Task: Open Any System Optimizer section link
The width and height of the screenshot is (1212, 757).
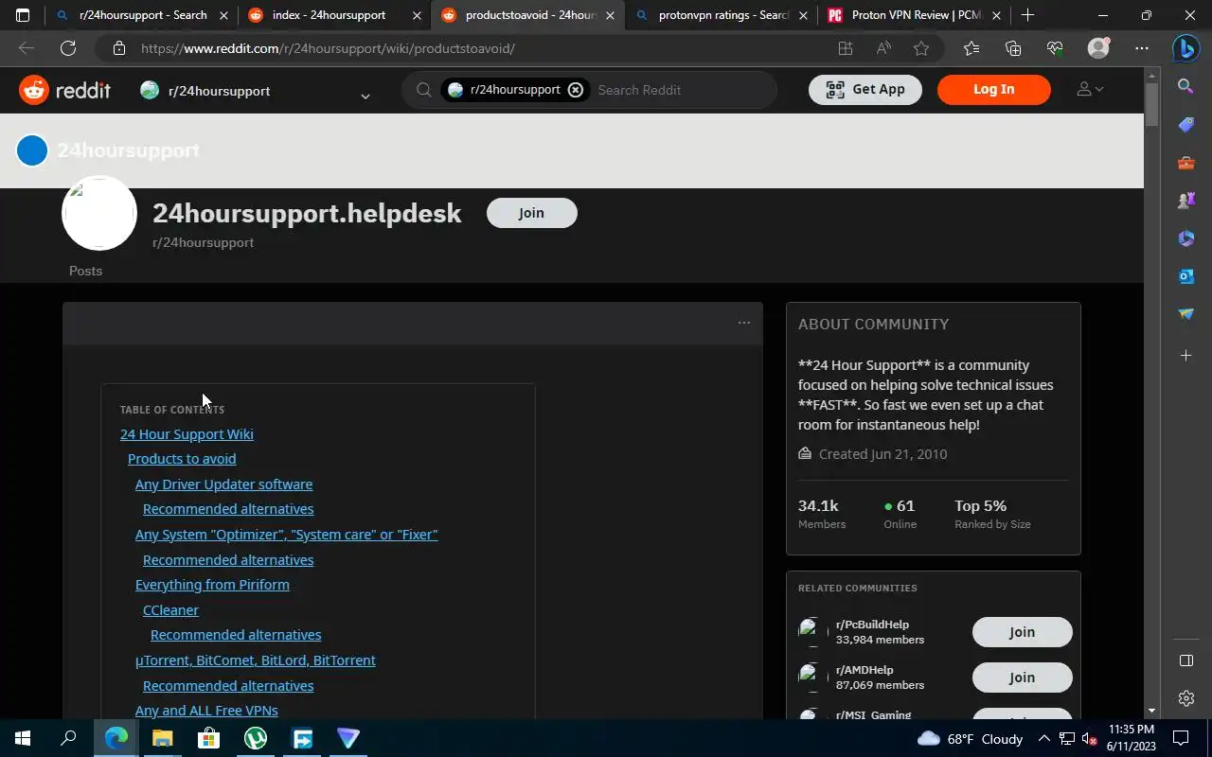Action: 286,534
